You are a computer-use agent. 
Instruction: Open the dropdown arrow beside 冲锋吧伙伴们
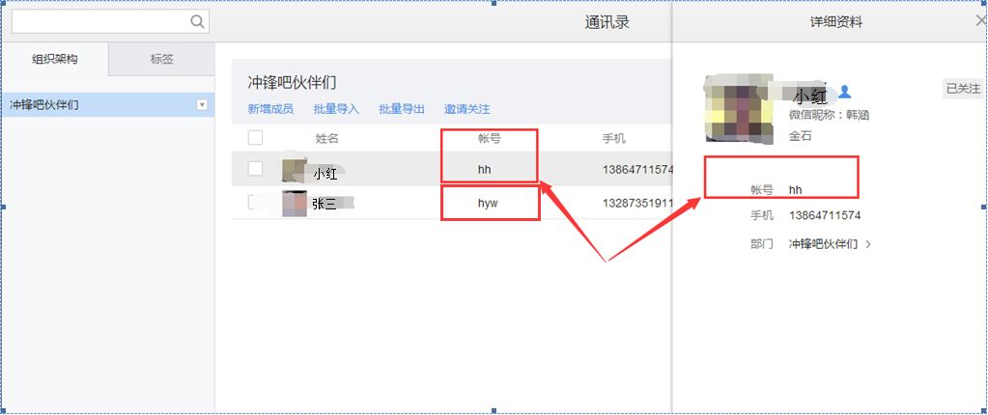202,104
